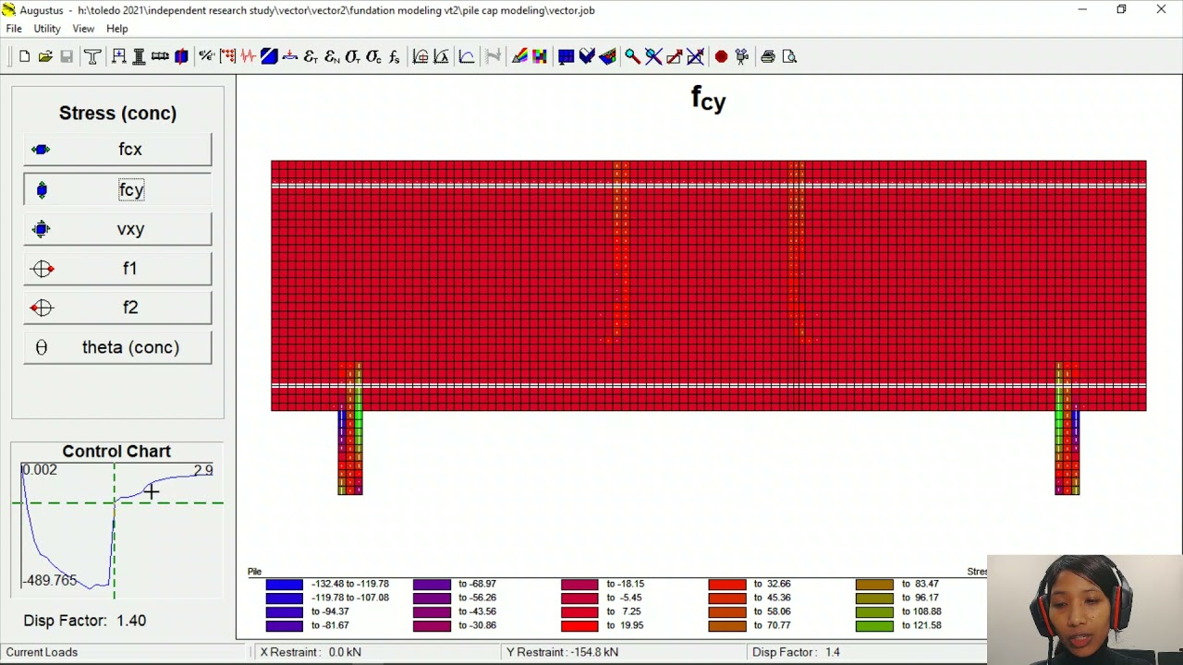Click the epsilon N strain icon
Screen dimensions: 1183x665
pos(332,56)
